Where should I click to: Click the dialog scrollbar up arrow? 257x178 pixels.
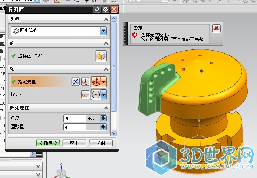pos(114,18)
